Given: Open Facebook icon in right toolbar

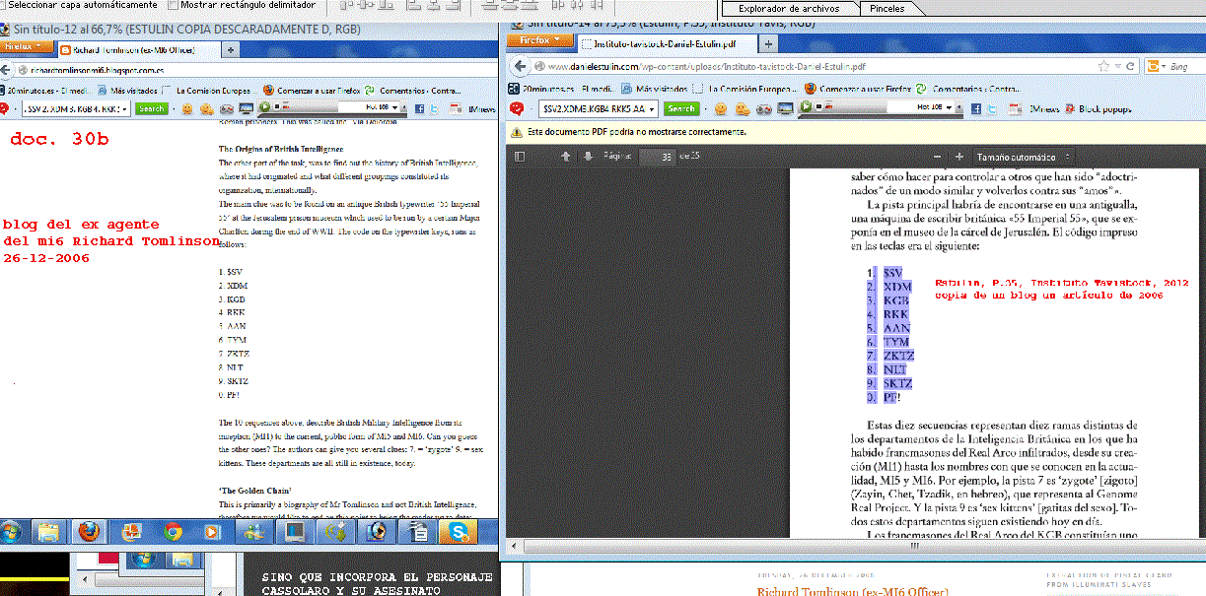Looking at the screenshot, I should pyautogui.click(x=974, y=108).
